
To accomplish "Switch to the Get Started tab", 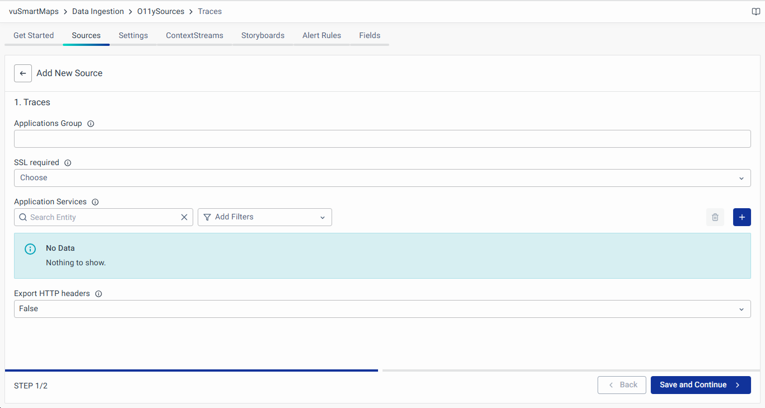I will coord(34,35).
